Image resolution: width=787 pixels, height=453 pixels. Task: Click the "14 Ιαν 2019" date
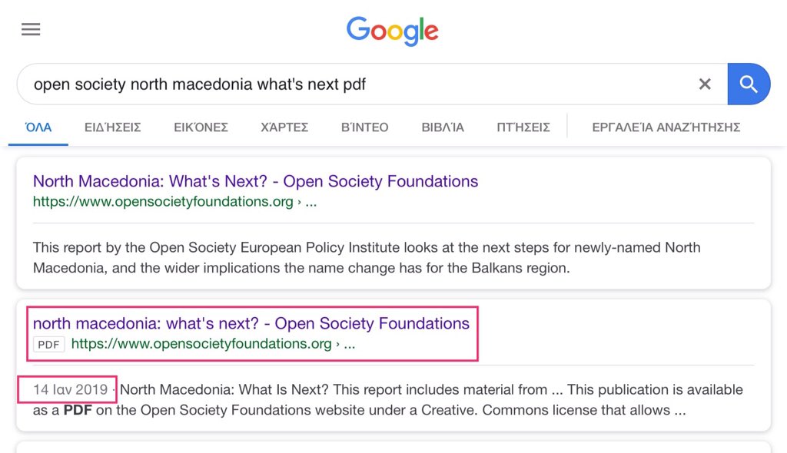71,390
